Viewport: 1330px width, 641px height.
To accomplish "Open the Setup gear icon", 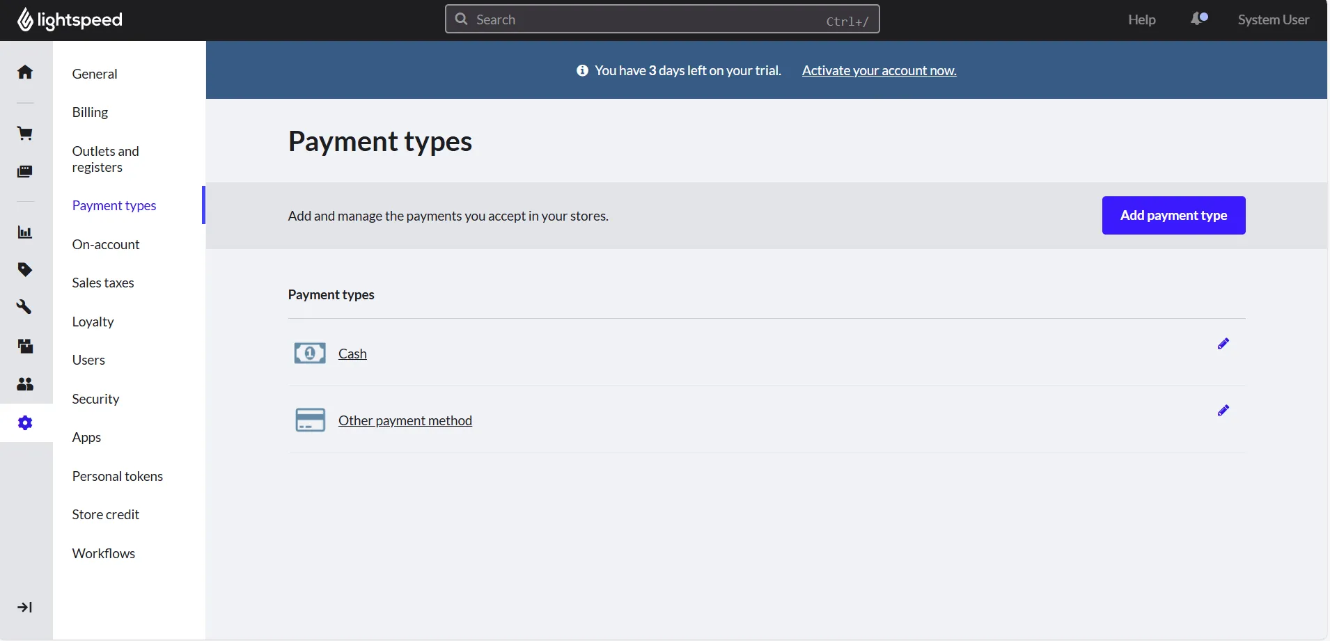I will click(25, 423).
